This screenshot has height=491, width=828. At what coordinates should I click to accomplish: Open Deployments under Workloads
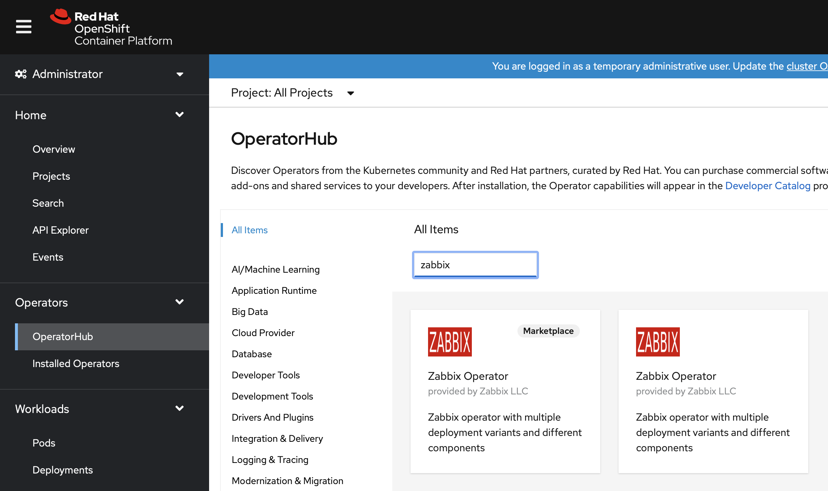[x=63, y=470]
